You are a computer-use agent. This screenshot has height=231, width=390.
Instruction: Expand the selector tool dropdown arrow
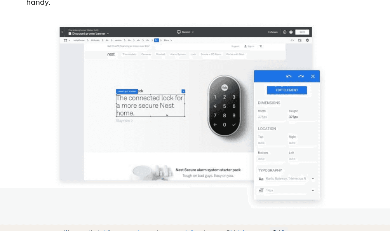coord(70,40)
